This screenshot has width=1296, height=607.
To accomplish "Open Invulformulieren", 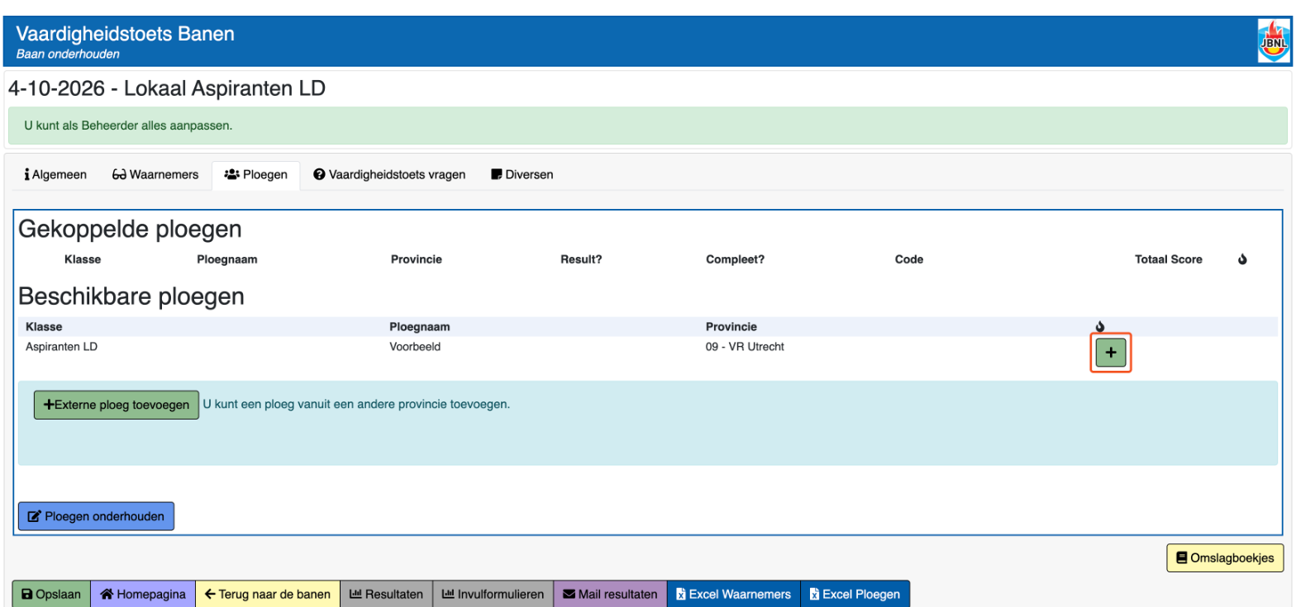I will 493,594.
